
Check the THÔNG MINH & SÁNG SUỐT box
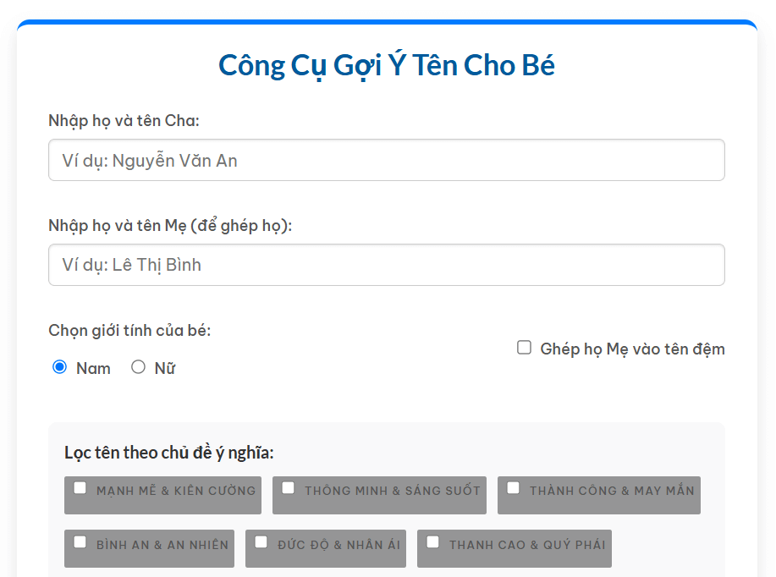(289, 488)
